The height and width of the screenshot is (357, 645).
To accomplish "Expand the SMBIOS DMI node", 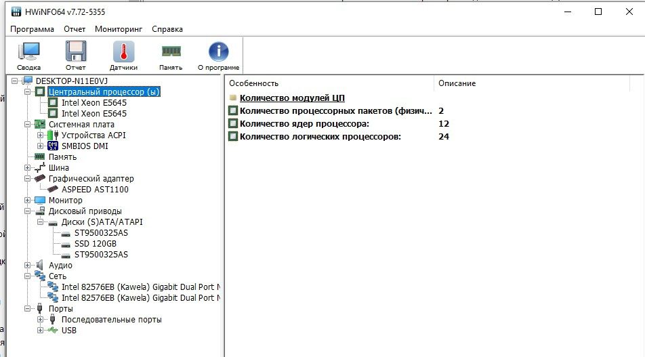I will pos(40,146).
